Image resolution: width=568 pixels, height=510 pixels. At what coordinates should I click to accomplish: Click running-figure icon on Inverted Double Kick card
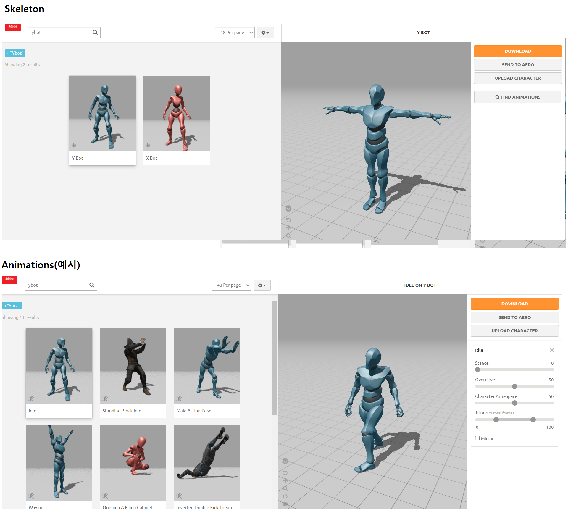pos(179,496)
